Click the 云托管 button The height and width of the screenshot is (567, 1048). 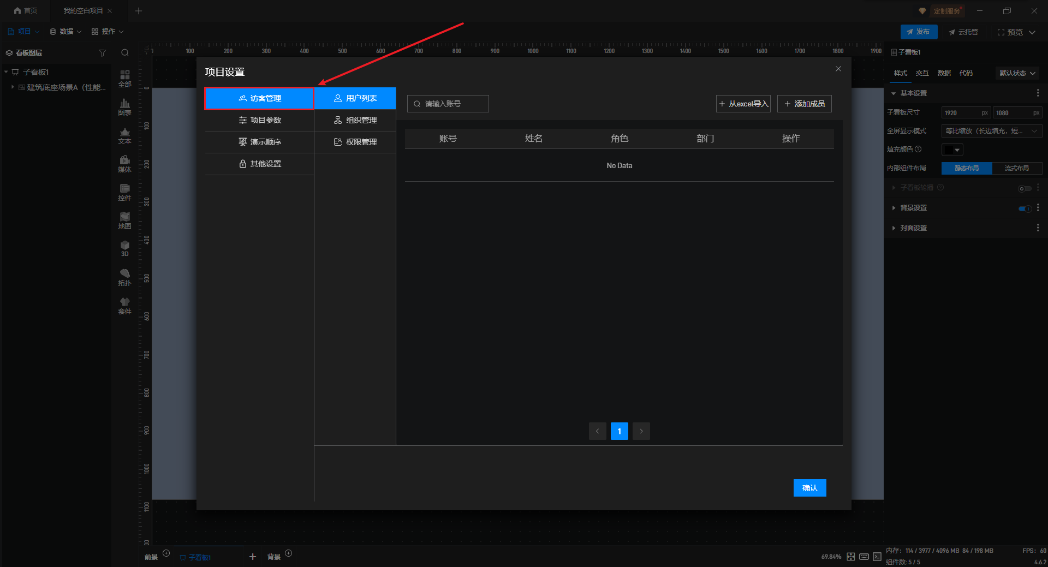tap(963, 32)
